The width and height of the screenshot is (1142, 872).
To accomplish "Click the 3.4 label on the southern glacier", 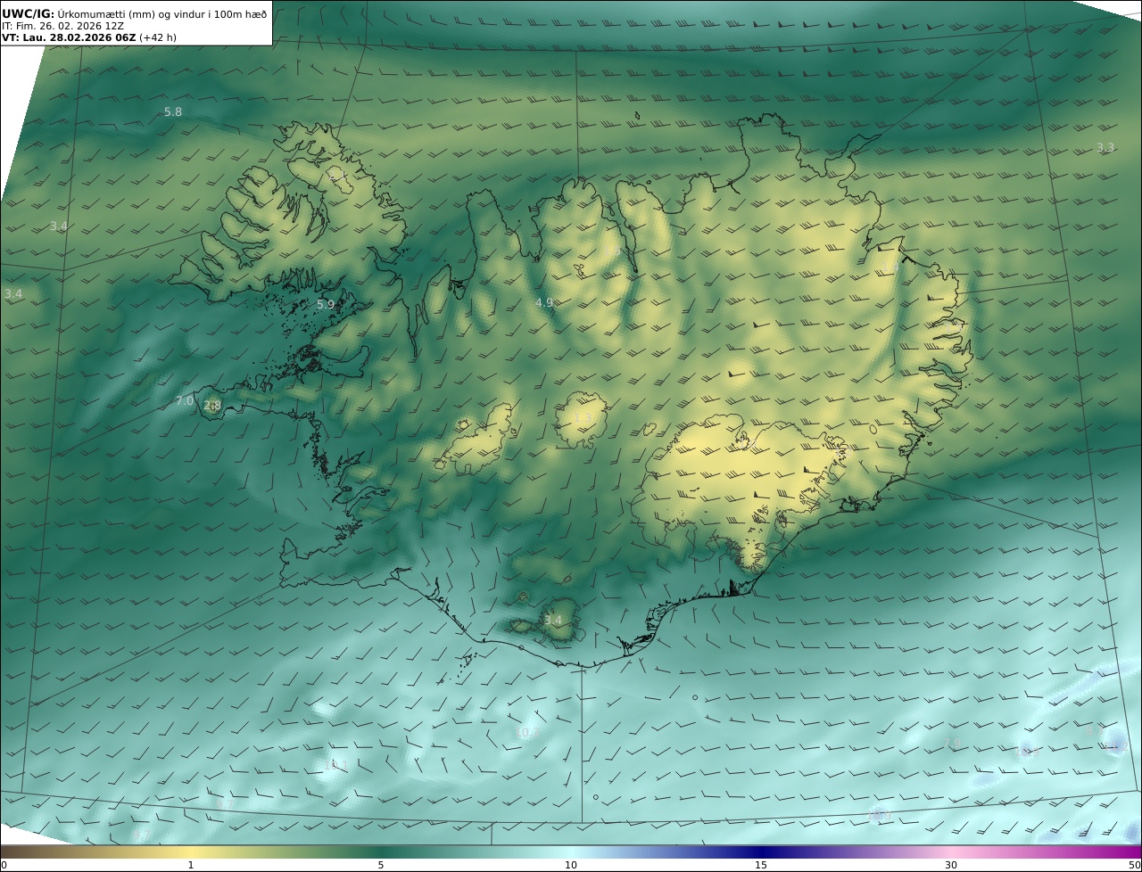I will (x=553, y=621).
